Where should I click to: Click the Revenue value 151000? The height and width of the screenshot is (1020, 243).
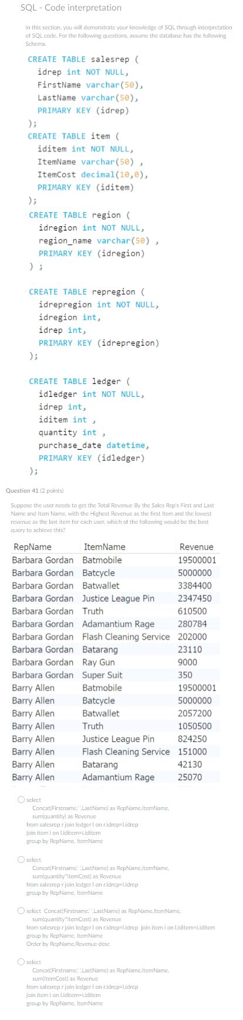point(193,752)
